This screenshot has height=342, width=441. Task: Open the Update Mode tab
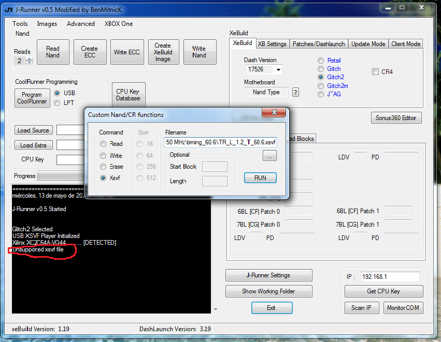(x=368, y=44)
